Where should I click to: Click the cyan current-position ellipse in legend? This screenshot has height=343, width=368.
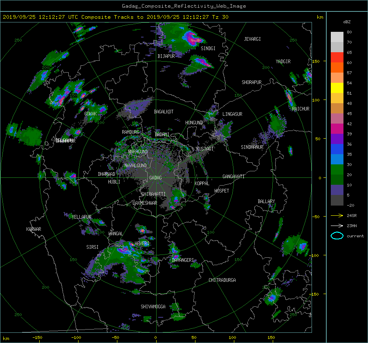point(337,236)
